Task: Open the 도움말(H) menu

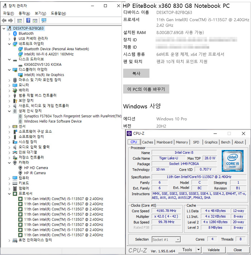Action: pos(58,13)
